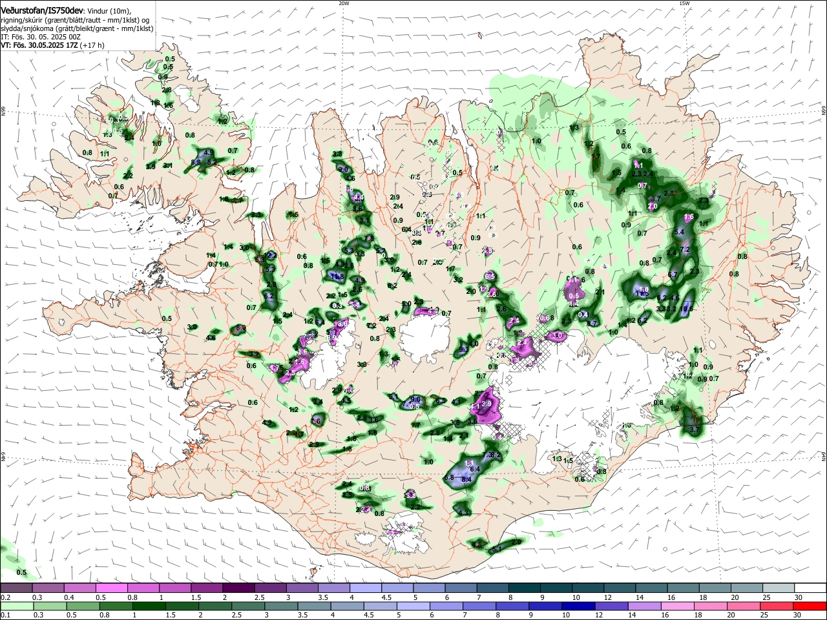This screenshot has height=620, width=827.
Task: Select the darkest purple swatch labeled 2 in the upper legend
Action: click(238, 588)
